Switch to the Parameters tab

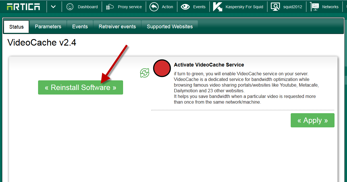48,27
